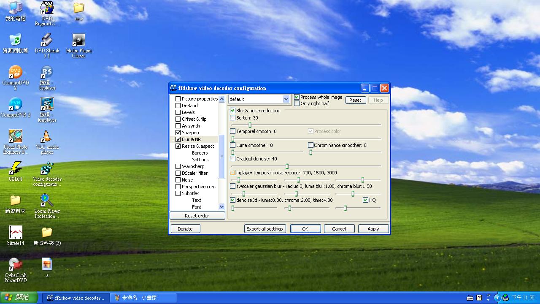Toggle the Only right half checkbox
The image size is (540, 304).
point(297,103)
